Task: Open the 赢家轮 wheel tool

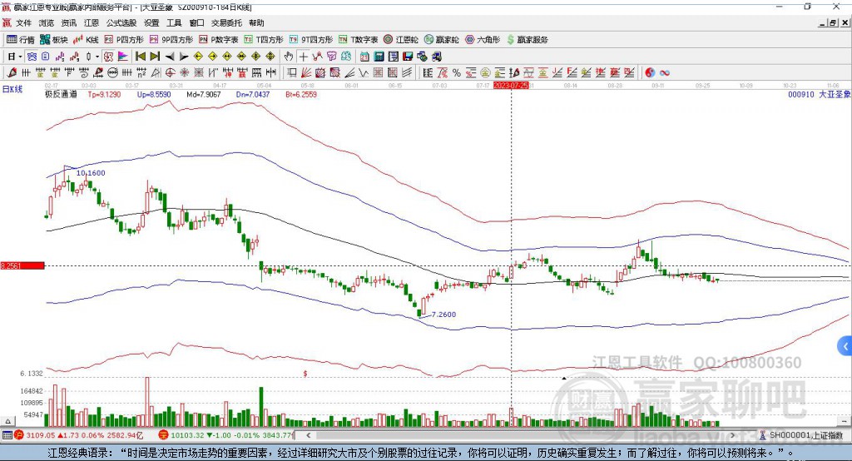Action: point(441,40)
